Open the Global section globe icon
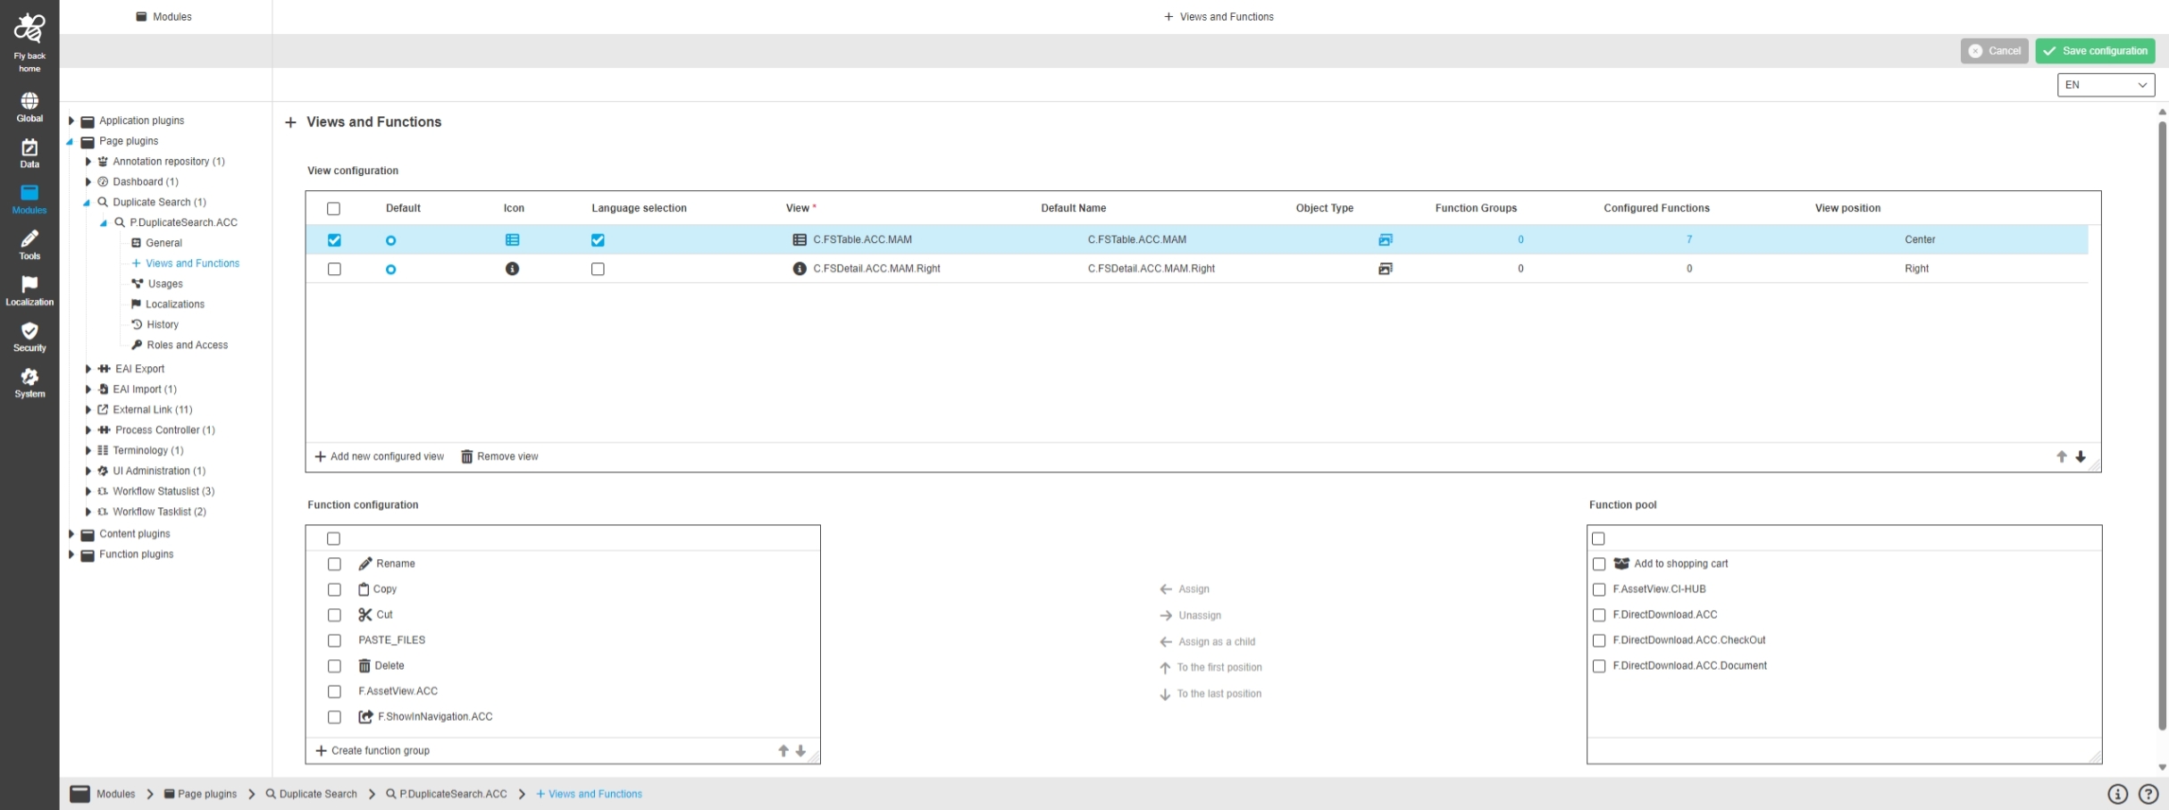Screen dimensions: 2169x810 pos(29,102)
